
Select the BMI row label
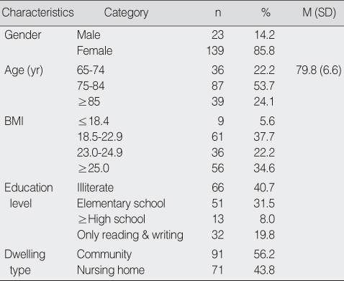14,121
